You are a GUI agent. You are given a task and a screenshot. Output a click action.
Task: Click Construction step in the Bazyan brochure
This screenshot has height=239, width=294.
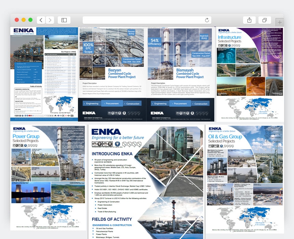click(133, 103)
